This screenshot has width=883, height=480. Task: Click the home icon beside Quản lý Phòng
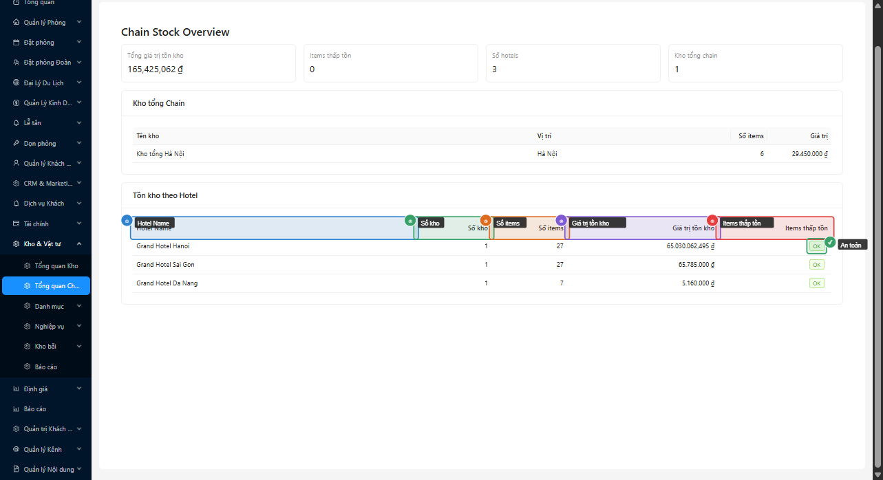coord(17,23)
